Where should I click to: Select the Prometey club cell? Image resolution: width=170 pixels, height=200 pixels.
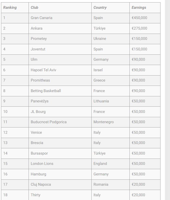[39, 39]
